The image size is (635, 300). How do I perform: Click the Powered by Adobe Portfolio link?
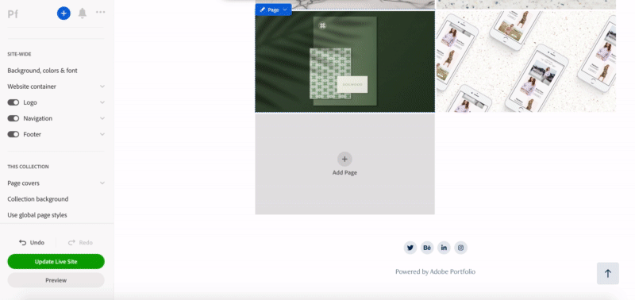pos(435,271)
